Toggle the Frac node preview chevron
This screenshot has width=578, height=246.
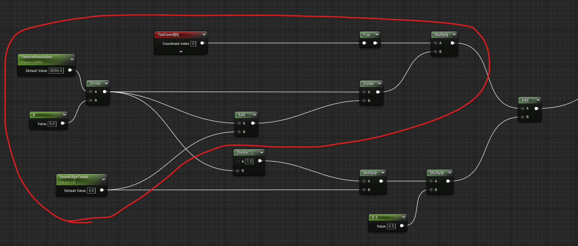tap(377, 34)
